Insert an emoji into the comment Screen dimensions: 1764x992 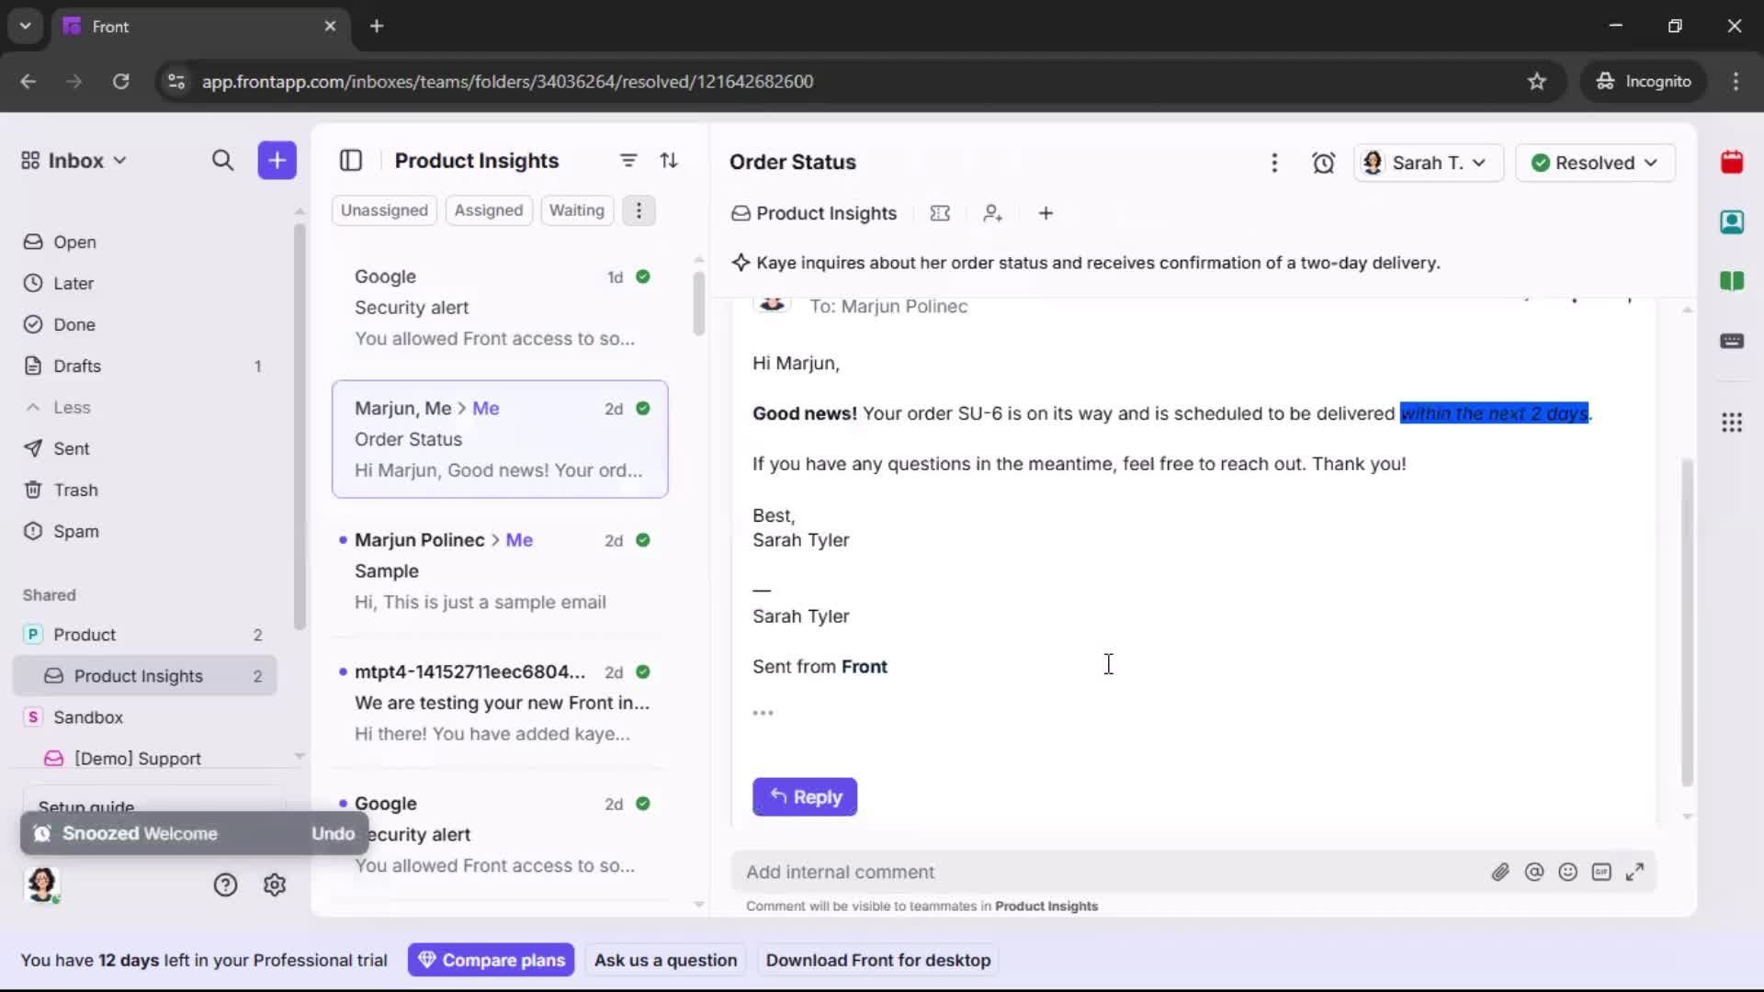pos(1568,872)
